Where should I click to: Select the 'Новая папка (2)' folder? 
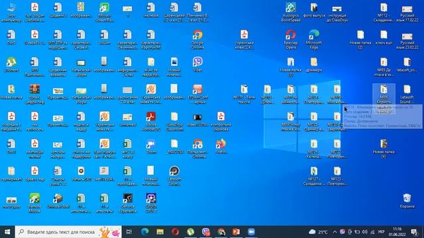[x=360, y=40]
